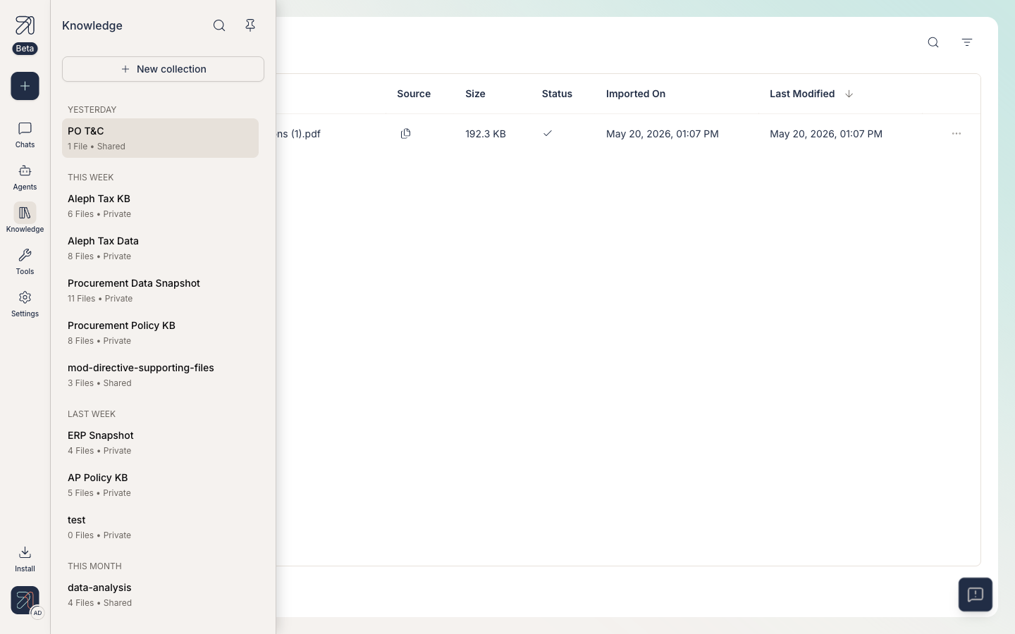This screenshot has height=634, width=1015.
Task: Search files using the magnifier icon
Action: click(933, 42)
